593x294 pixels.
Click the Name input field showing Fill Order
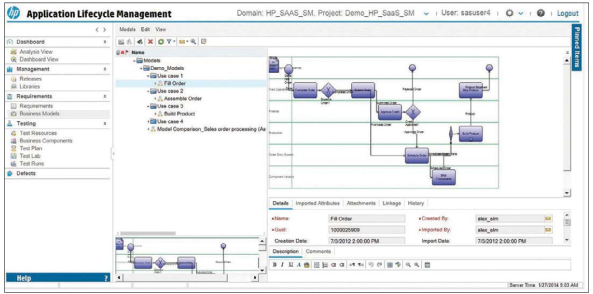(x=365, y=219)
